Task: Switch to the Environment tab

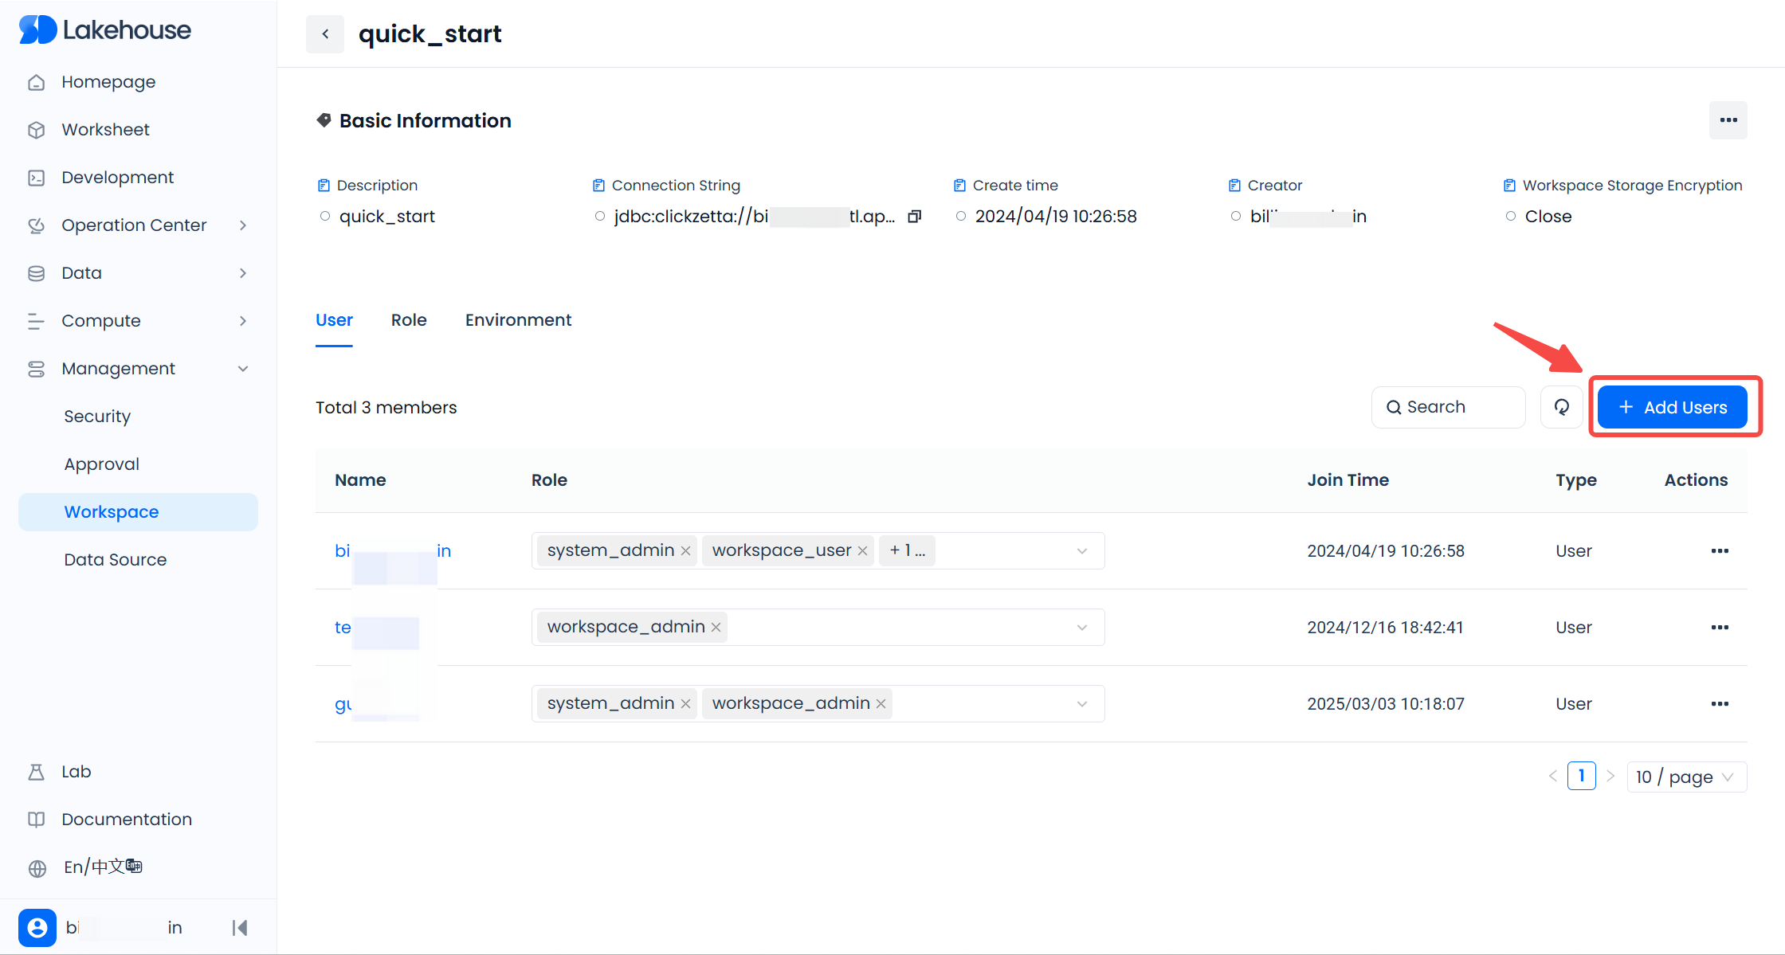Action: coord(518,320)
